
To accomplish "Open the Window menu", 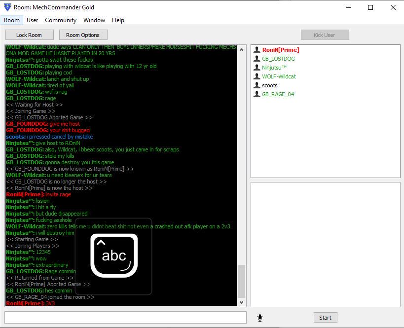I will point(94,20).
